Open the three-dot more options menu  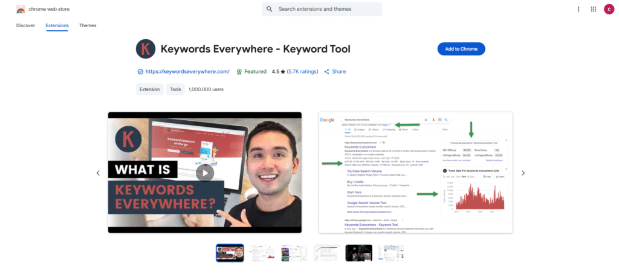tap(578, 9)
